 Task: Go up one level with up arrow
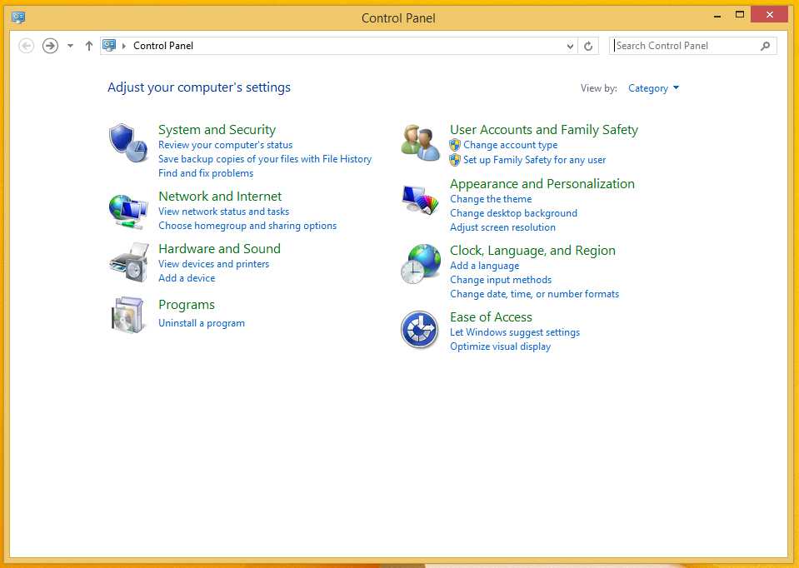pyautogui.click(x=89, y=46)
